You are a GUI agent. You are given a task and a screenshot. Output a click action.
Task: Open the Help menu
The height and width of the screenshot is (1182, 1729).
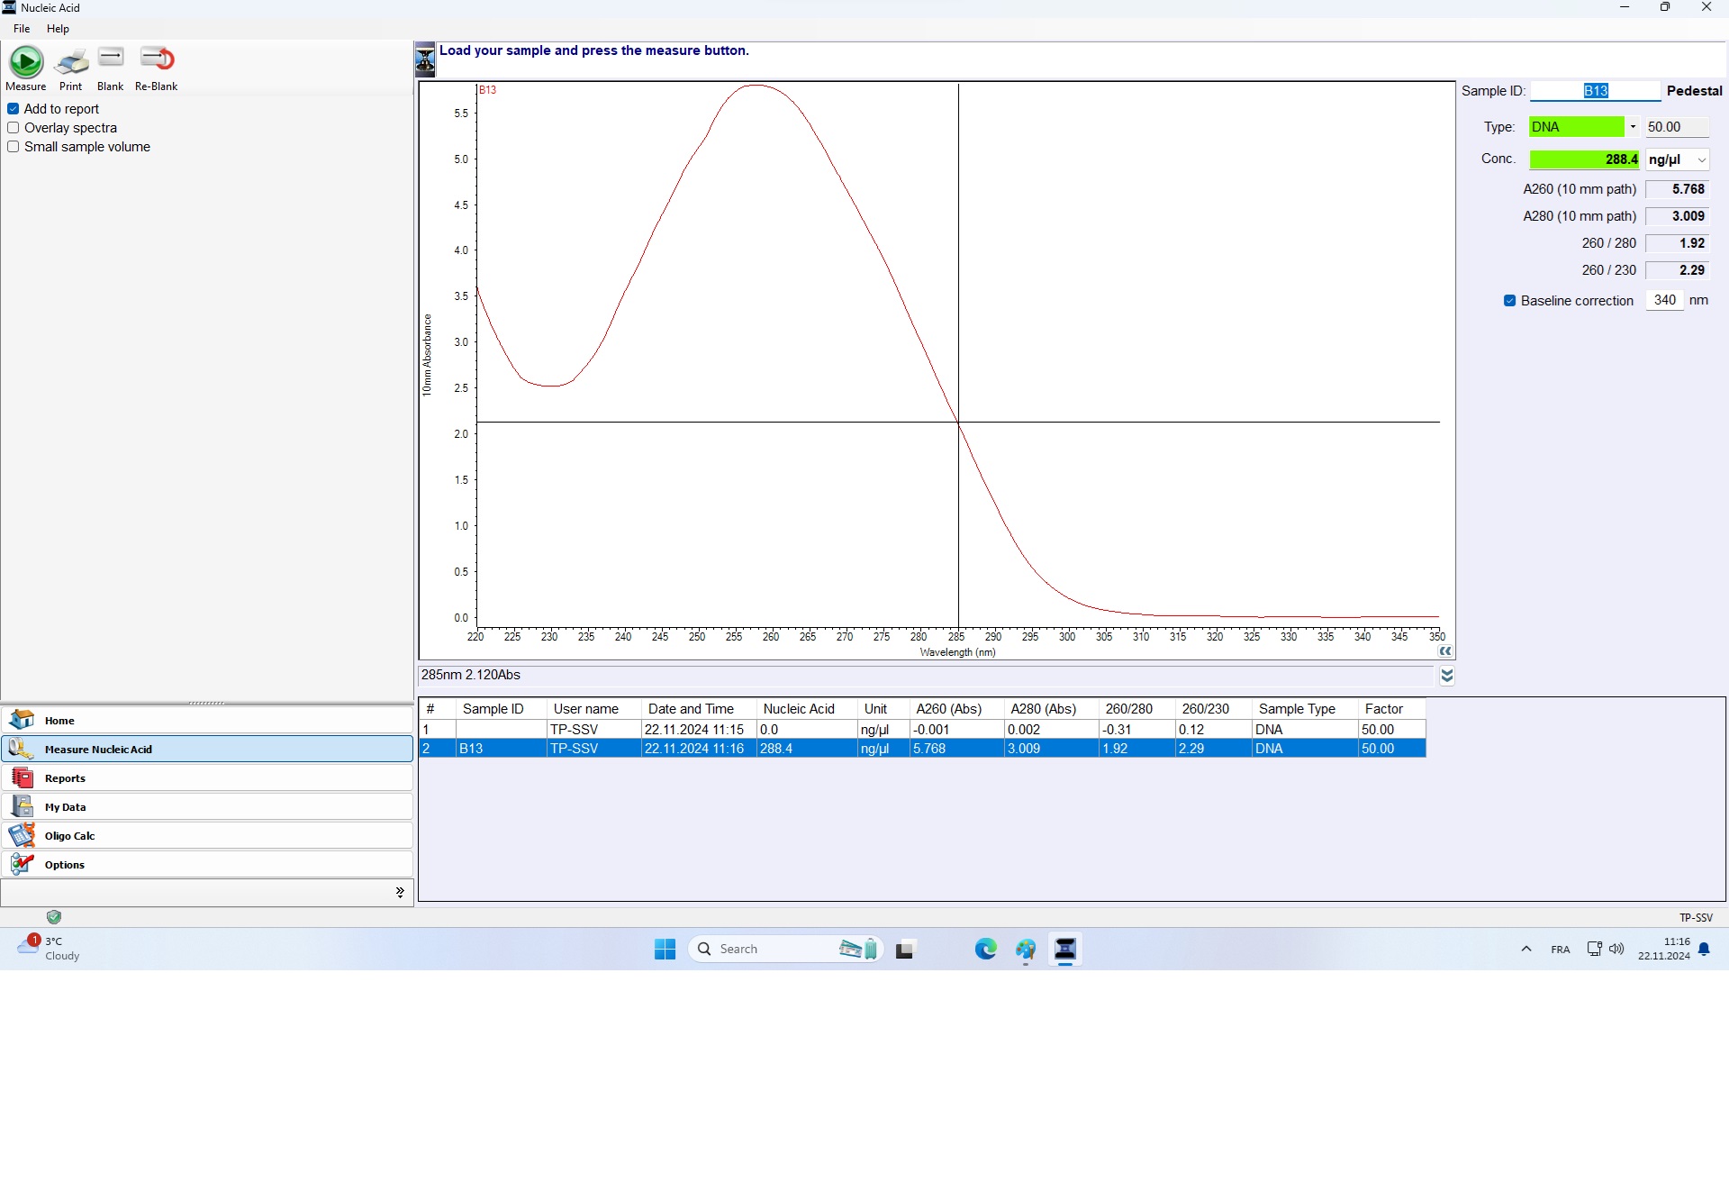(x=58, y=29)
